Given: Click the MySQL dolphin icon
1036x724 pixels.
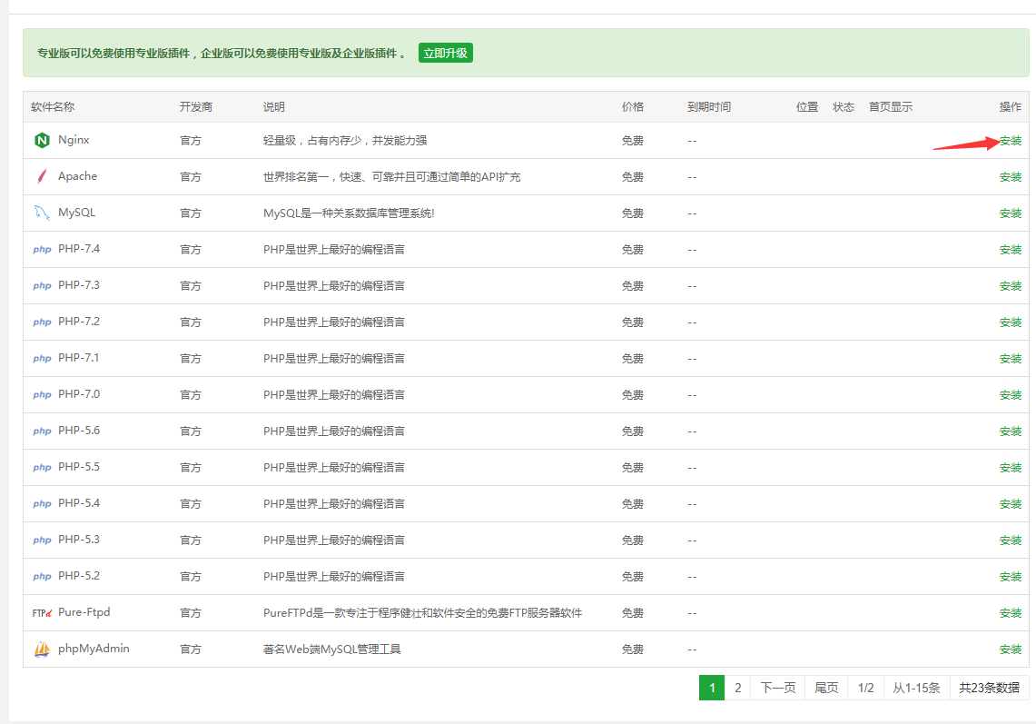Looking at the screenshot, I should (41, 213).
